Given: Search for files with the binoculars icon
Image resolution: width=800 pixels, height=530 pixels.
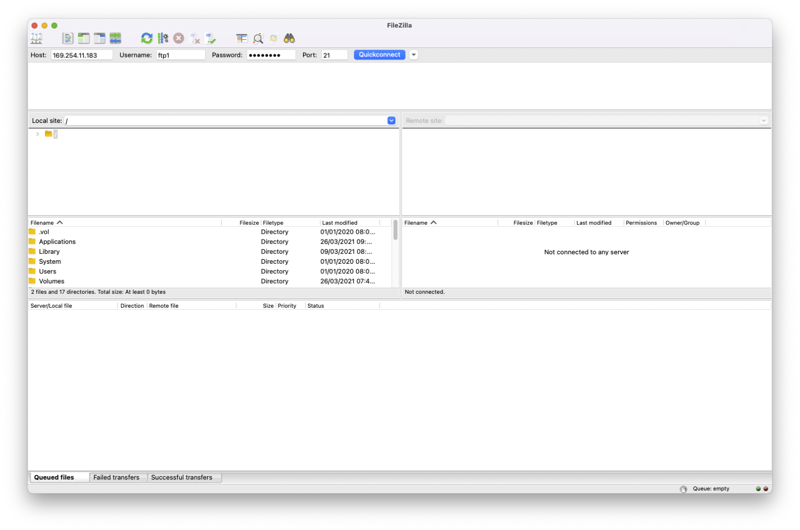Looking at the screenshot, I should [289, 38].
